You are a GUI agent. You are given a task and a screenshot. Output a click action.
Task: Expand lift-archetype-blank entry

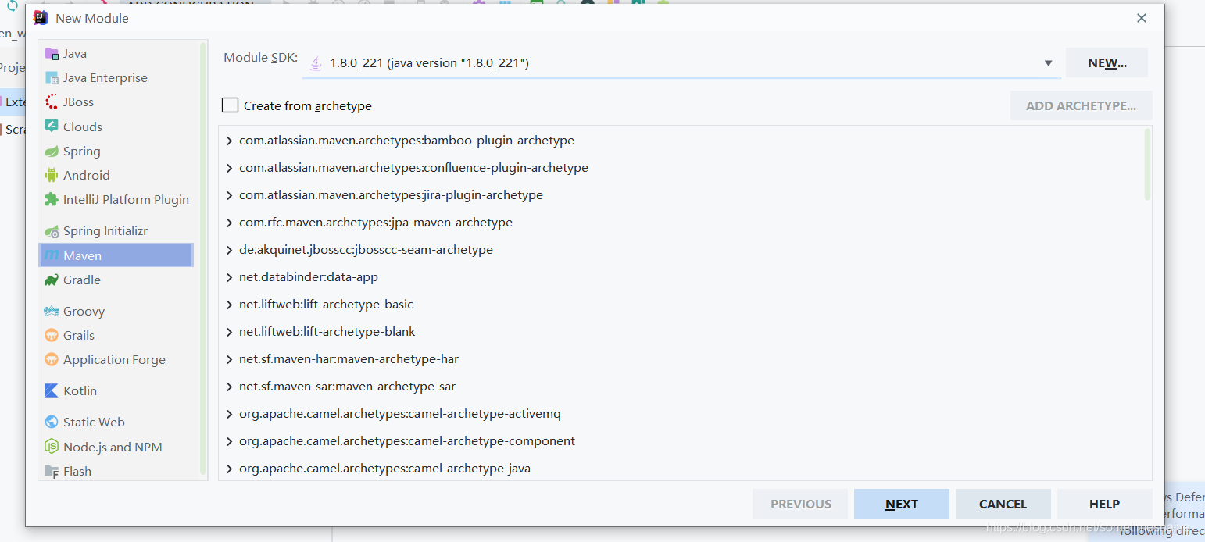[229, 333]
